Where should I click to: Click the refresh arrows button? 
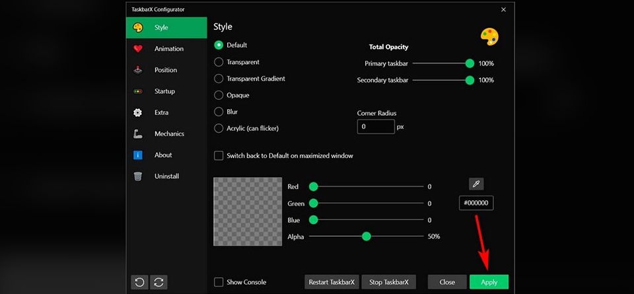coord(158,282)
